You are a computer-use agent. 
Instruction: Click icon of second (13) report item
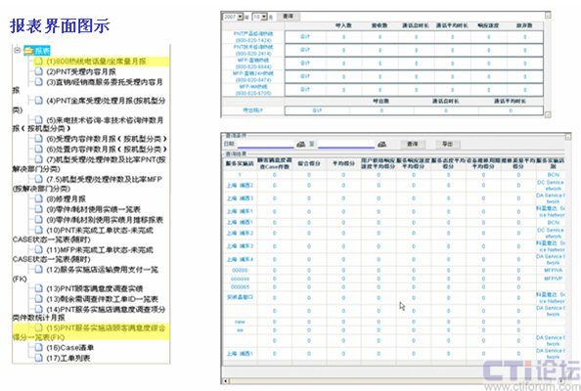tap(38, 298)
